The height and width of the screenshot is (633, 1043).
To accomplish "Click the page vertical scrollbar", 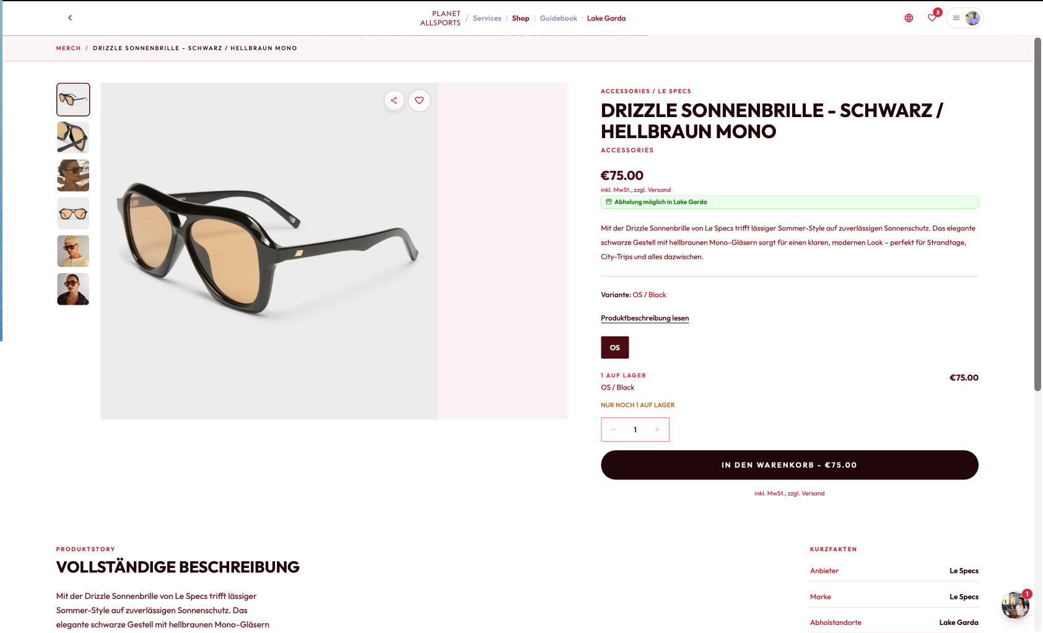I will click(x=1038, y=214).
